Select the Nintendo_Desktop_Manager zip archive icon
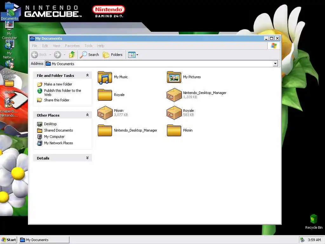 click(174, 95)
